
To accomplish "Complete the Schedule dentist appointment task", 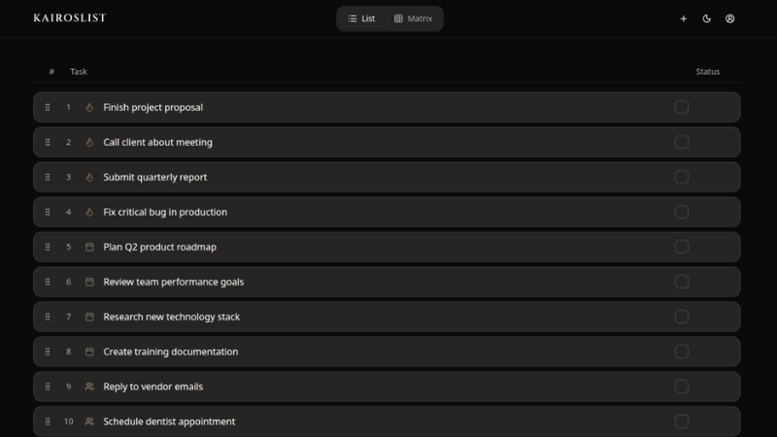I will point(682,421).
